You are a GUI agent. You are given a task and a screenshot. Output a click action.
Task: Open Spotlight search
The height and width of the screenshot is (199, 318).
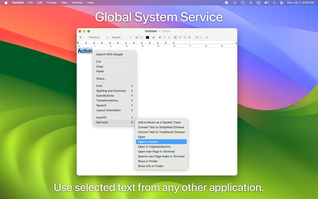[x=274, y=3]
